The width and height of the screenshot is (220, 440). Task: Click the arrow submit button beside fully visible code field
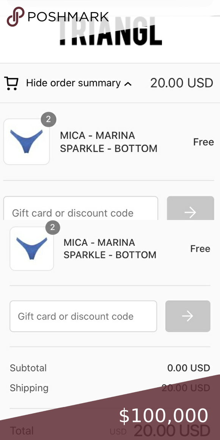pos(188,316)
